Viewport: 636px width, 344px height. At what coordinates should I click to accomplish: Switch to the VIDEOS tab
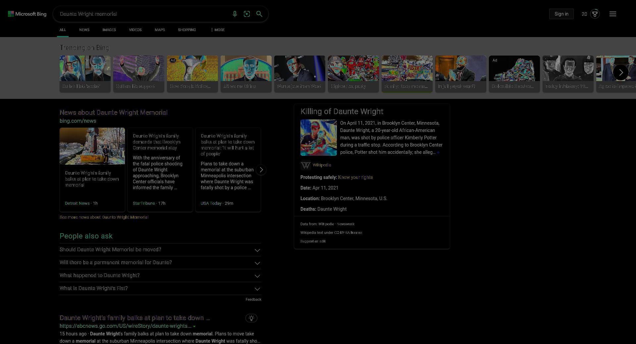pyautogui.click(x=135, y=30)
